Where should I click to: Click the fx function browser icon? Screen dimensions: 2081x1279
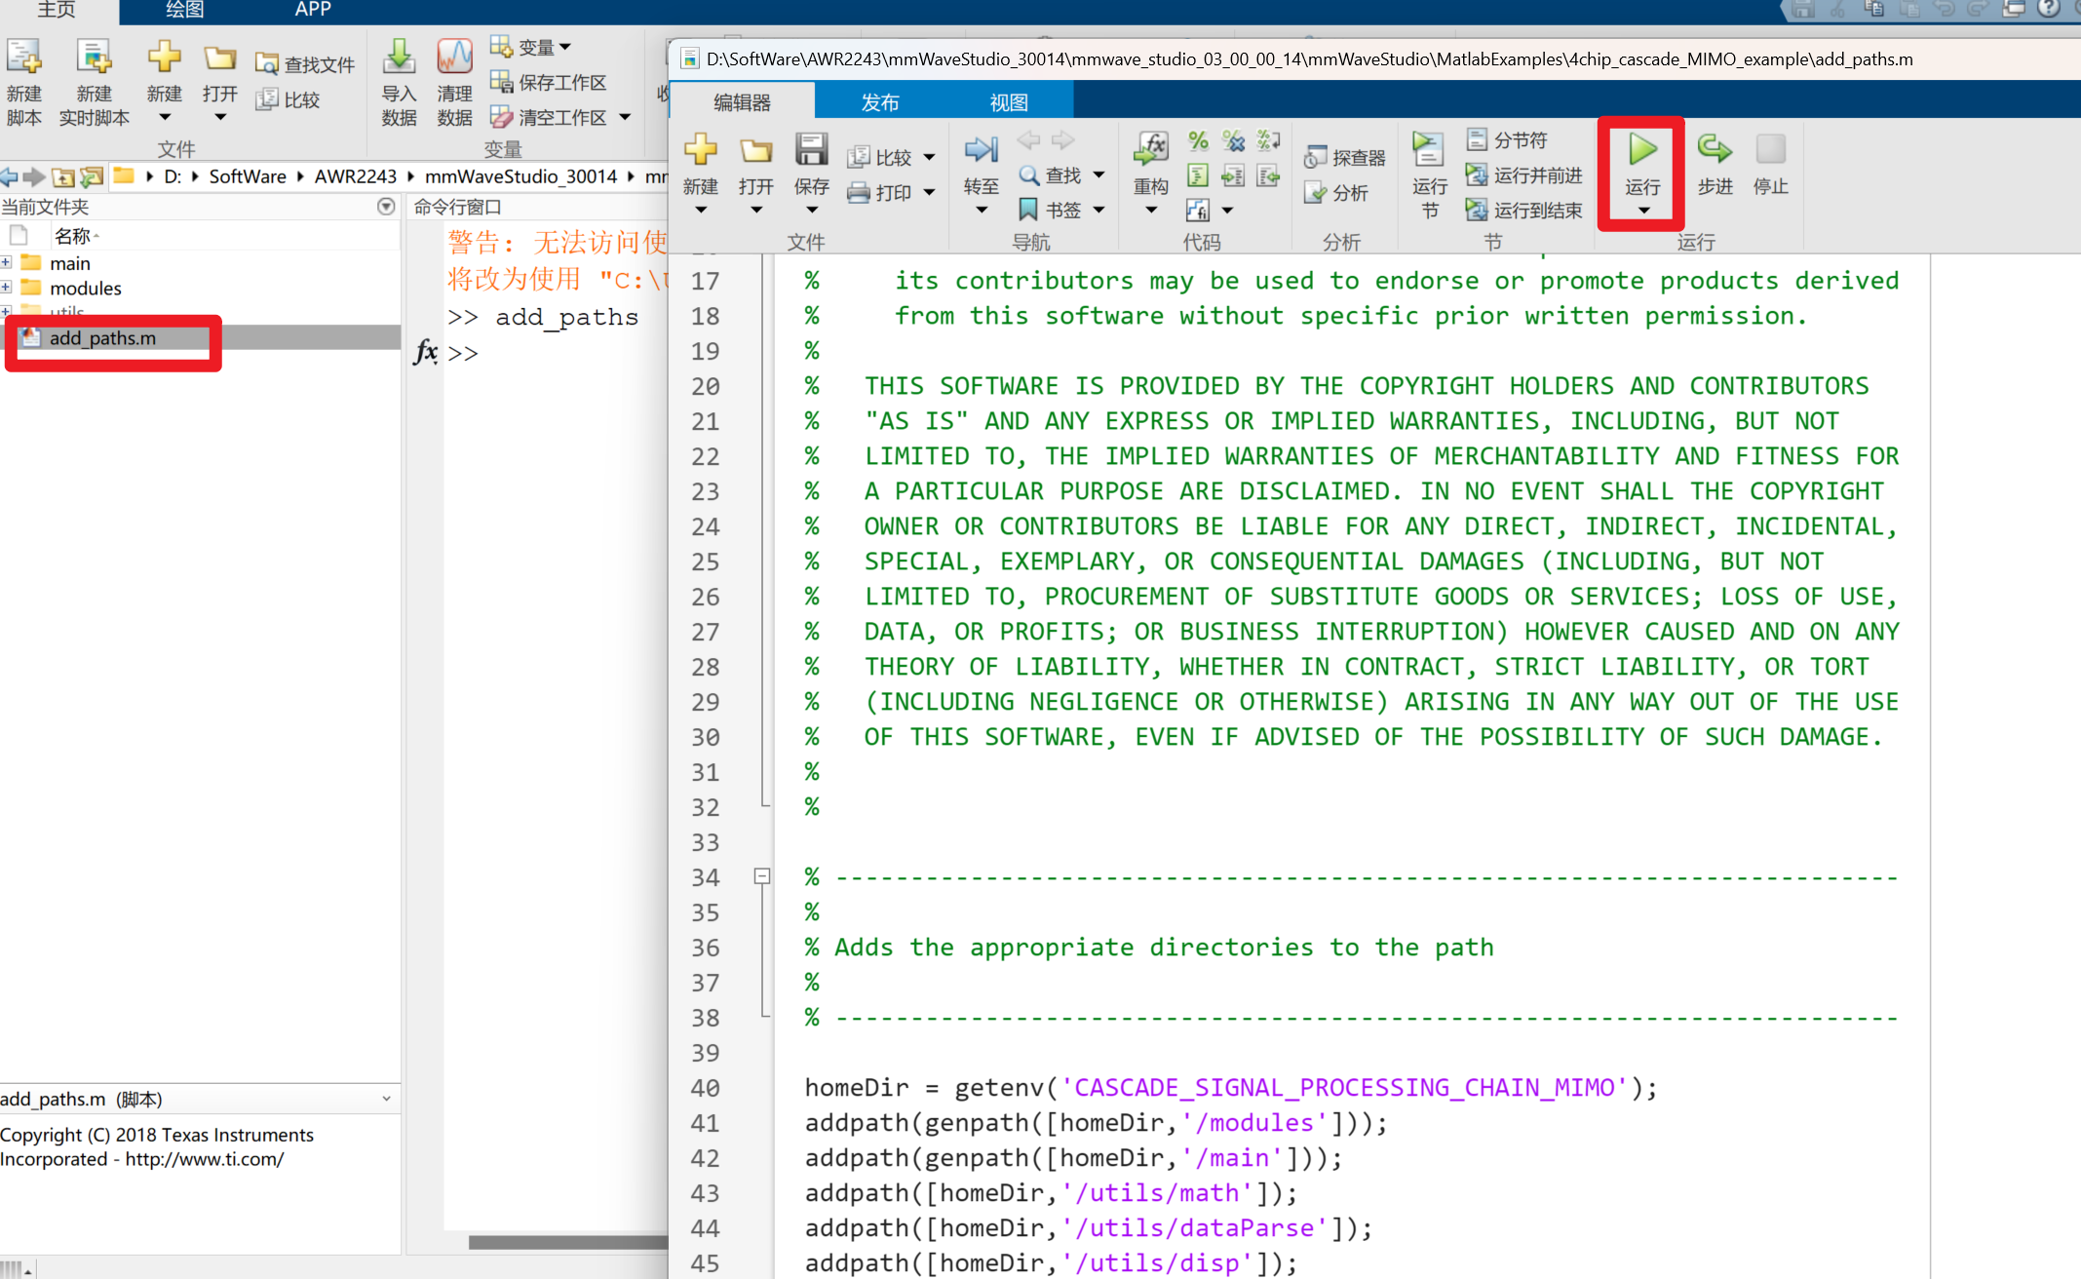click(x=425, y=352)
